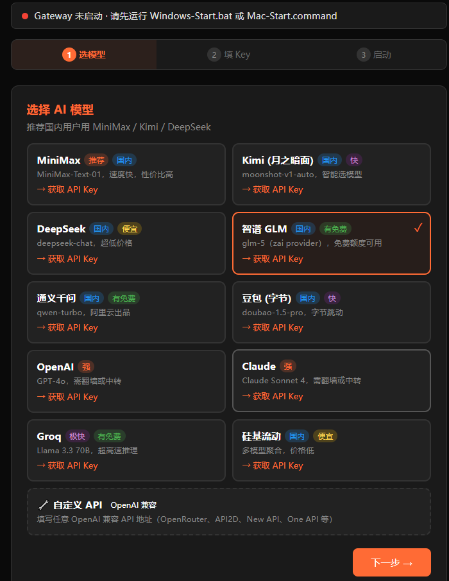Click the 强 badge on Claude

pyautogui.click(x=288, y=367)
